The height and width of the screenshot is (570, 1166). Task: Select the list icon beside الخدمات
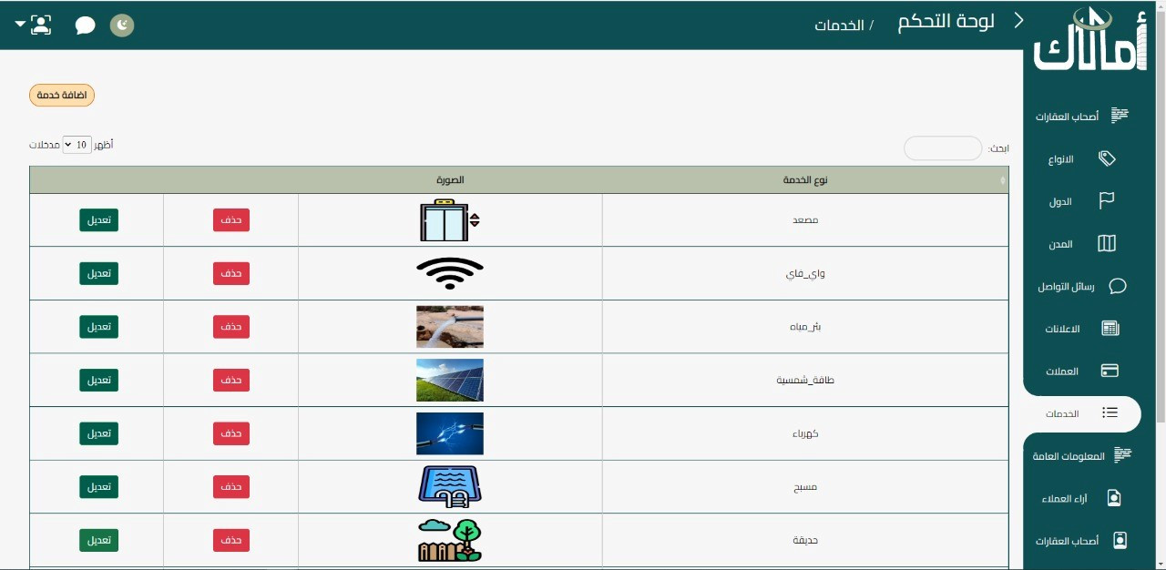click(1110, 412)
